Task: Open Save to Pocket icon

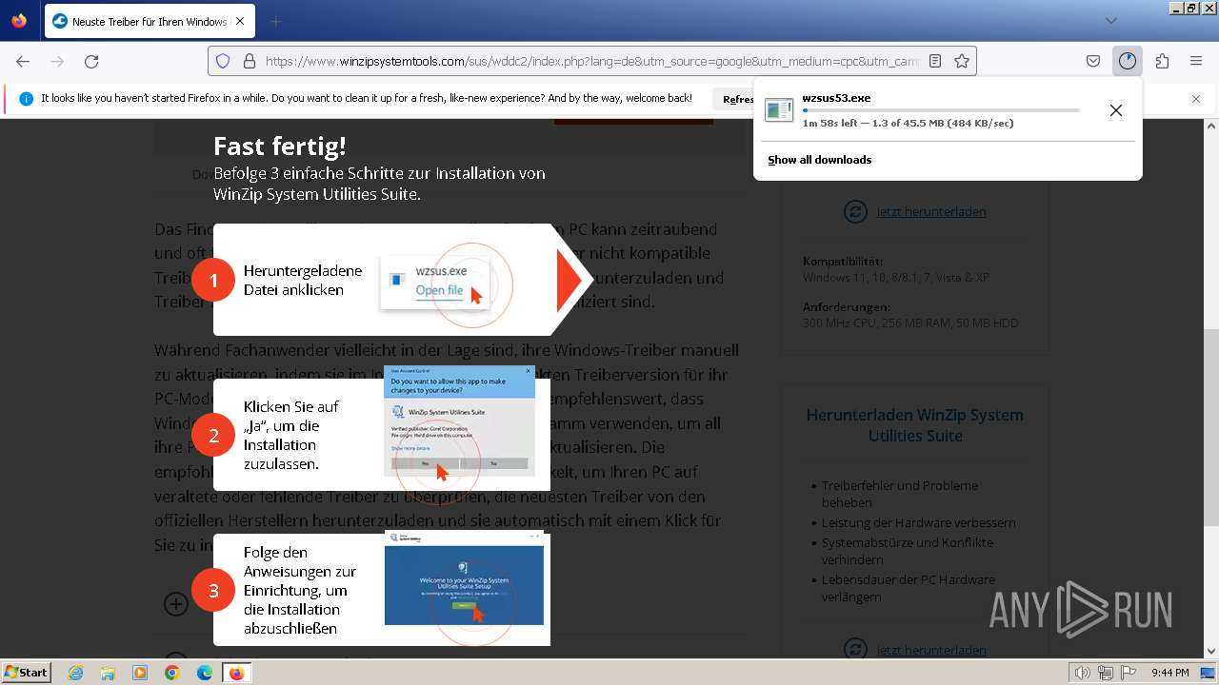Action: (x=1093, y=61)
